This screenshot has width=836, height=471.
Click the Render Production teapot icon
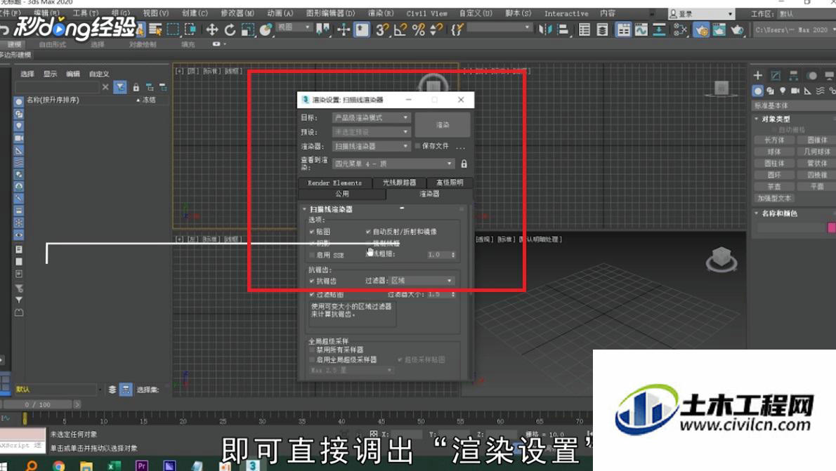[738, 30]
